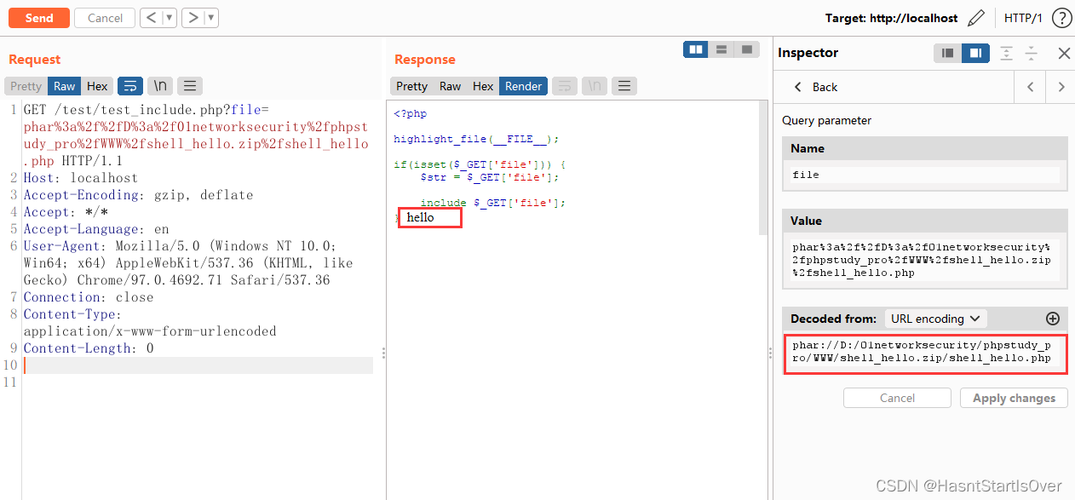Image resolution: width=1075 pixels, height=500 pixels.
Task: Click the HTTP/1 protocol selector
Action: [1023, 18]
